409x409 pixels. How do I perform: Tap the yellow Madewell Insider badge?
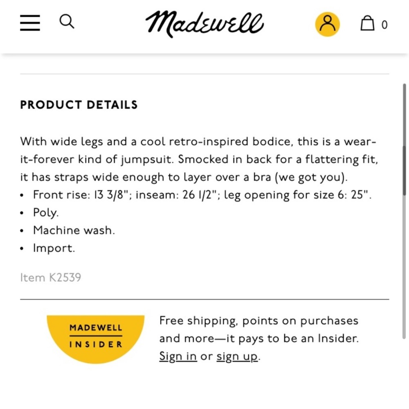(x=95, y=339)
